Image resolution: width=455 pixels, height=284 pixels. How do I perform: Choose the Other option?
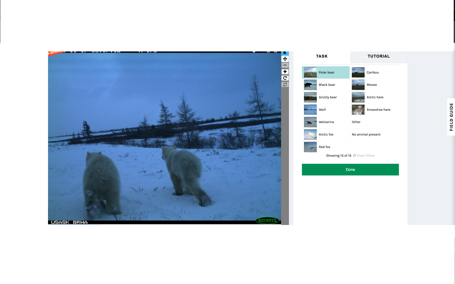click(x=374, y=122)
